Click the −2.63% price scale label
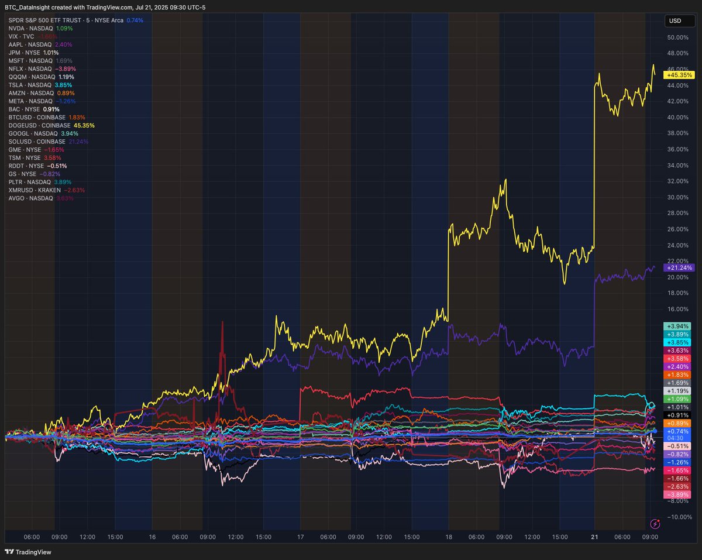 tap(677, 486)
